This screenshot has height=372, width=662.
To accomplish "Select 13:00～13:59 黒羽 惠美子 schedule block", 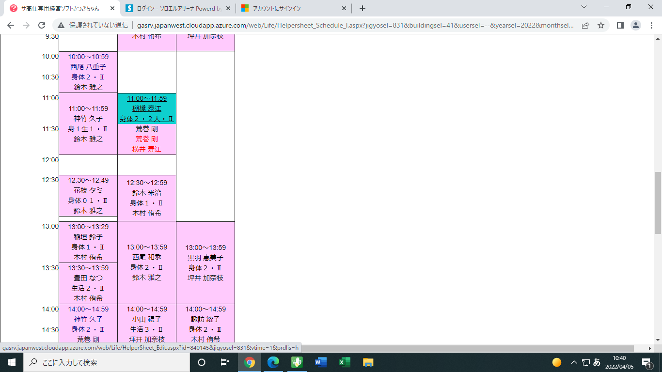I will point(205,263).
